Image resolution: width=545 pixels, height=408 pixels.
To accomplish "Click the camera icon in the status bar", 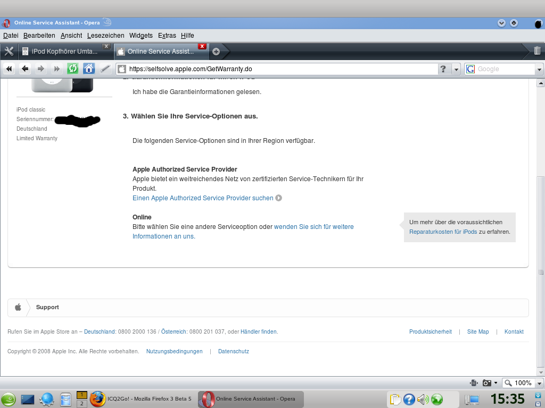I will (x=486, y=382).
